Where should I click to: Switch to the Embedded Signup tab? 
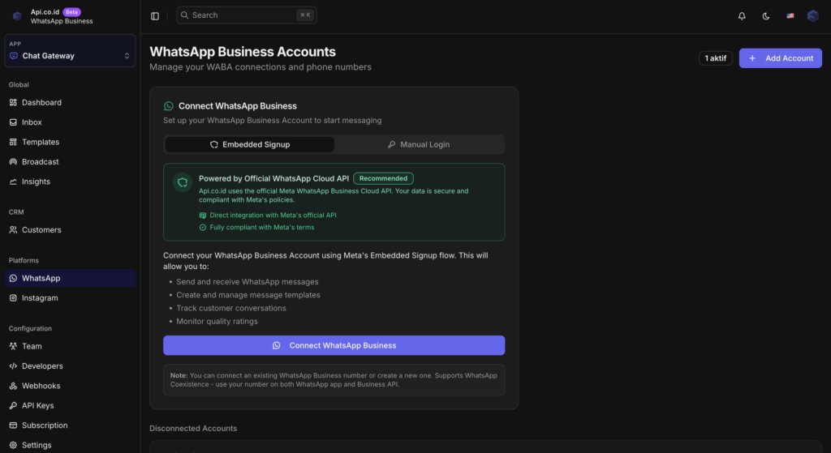pos(250,144)
